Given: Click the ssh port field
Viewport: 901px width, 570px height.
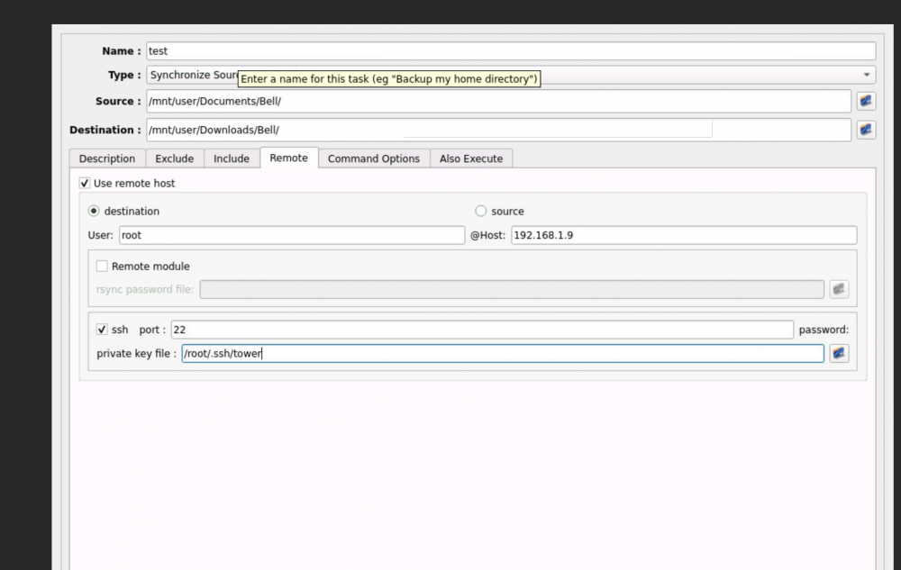Looking at the screenshot, I should point(482,330).
